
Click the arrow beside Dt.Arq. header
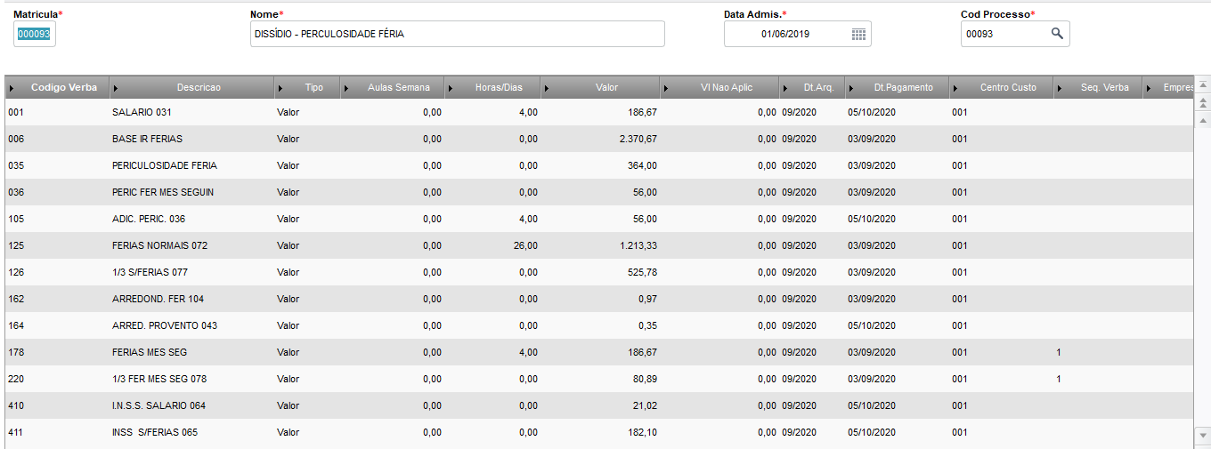(785, 88)
